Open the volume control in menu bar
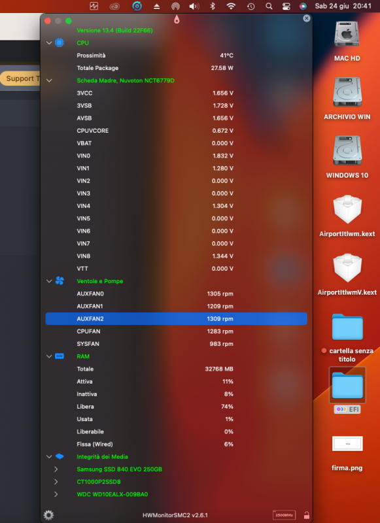The width and height of the screenshot is (380, 523). [194, 6]
